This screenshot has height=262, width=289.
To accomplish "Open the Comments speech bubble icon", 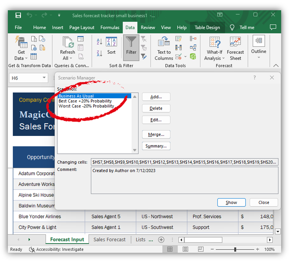I will click(273, 27).
